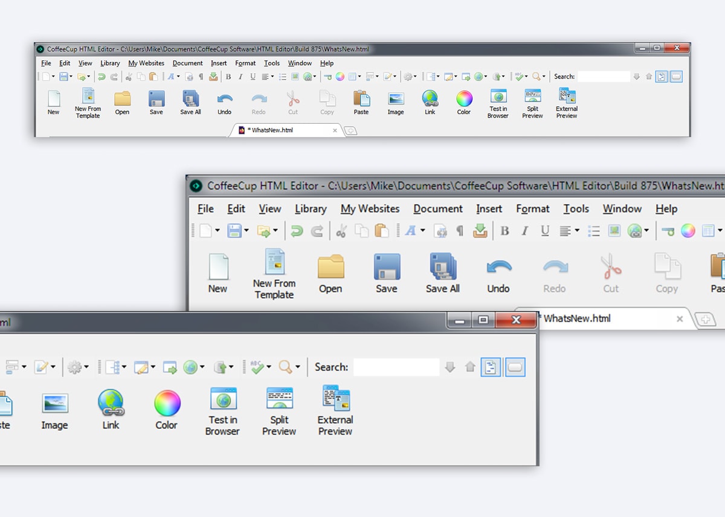Expand the small Save dropdown arrow, enlarged toolbar
This screenshot has height=517, width=725.
[x=246, y=231]
